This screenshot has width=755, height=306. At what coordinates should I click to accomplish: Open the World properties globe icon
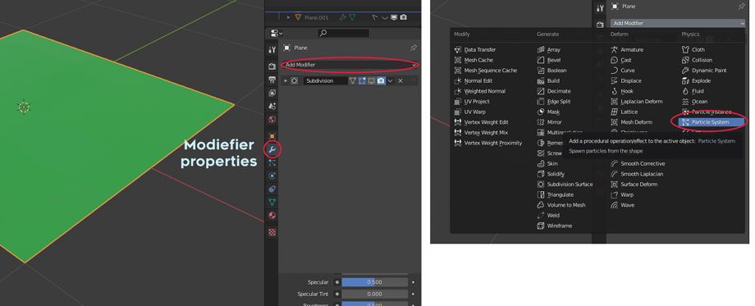click(272, 119)
